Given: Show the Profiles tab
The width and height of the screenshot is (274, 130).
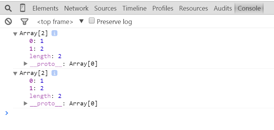Looking at the screenshot, I should click(x=163, y=8).
